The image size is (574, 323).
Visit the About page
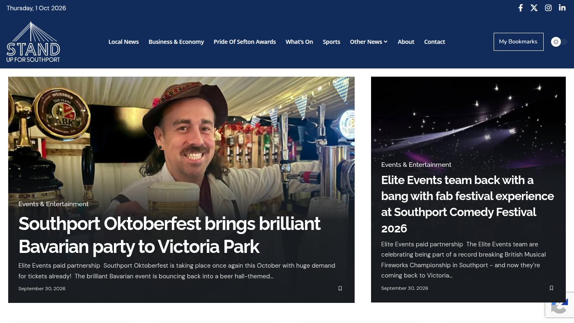[406, 42]
